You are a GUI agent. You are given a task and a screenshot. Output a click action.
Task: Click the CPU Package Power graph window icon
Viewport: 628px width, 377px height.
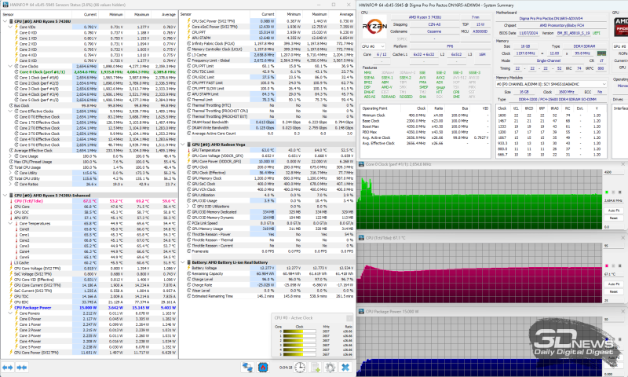pos(361,311)
